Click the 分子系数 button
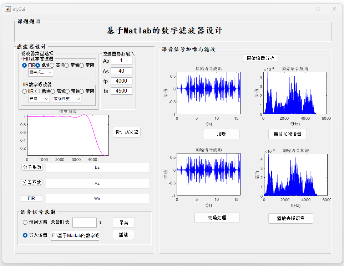Image resolution: width=344 pixels, height=266 pixels. (32, 167)
